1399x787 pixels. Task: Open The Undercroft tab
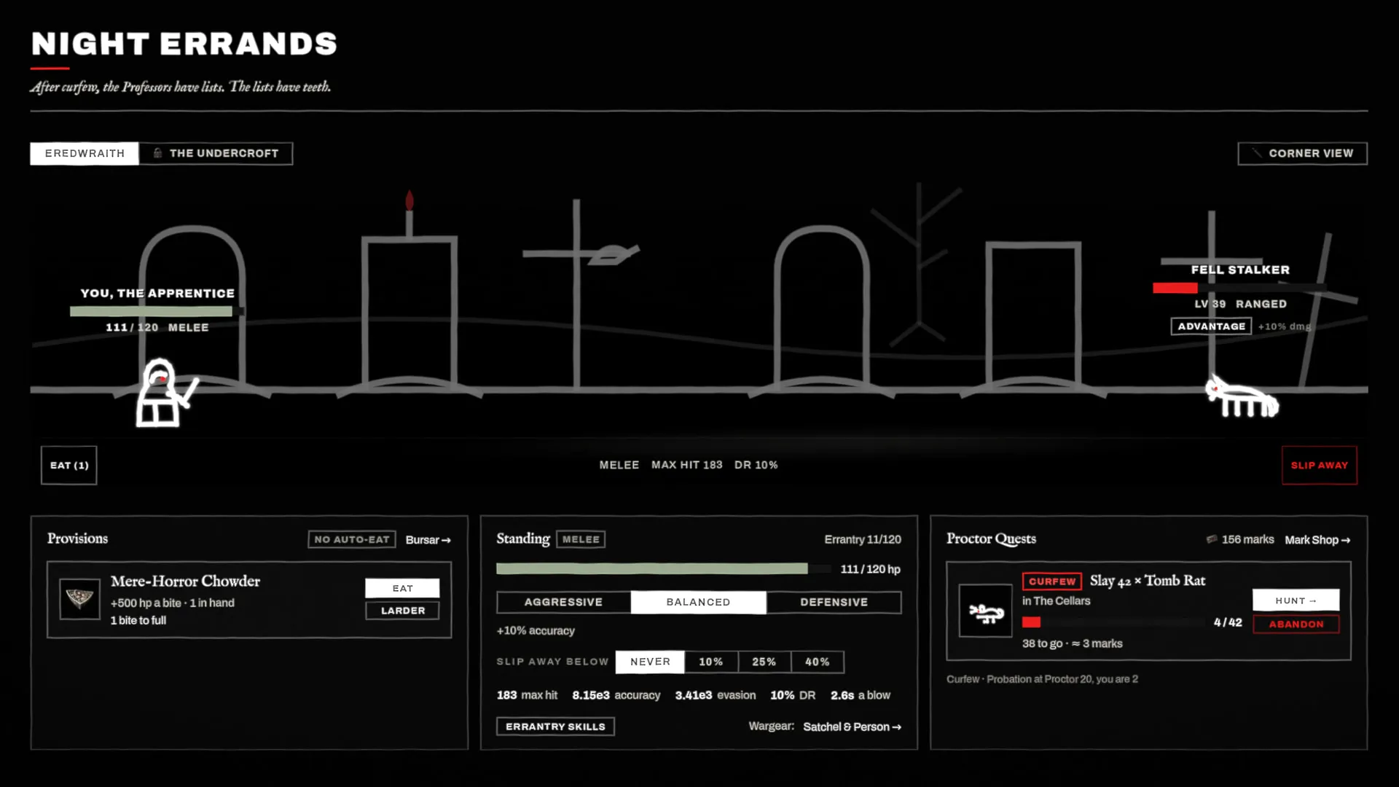[x=216, y=153]
